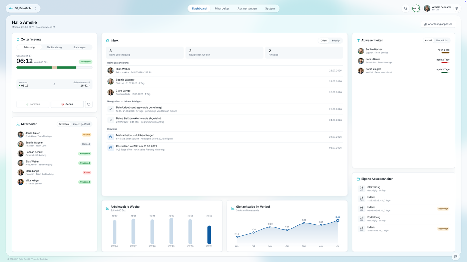
Task: Click the info icon next to Gesamtzeit
Action: coord(30,56)
